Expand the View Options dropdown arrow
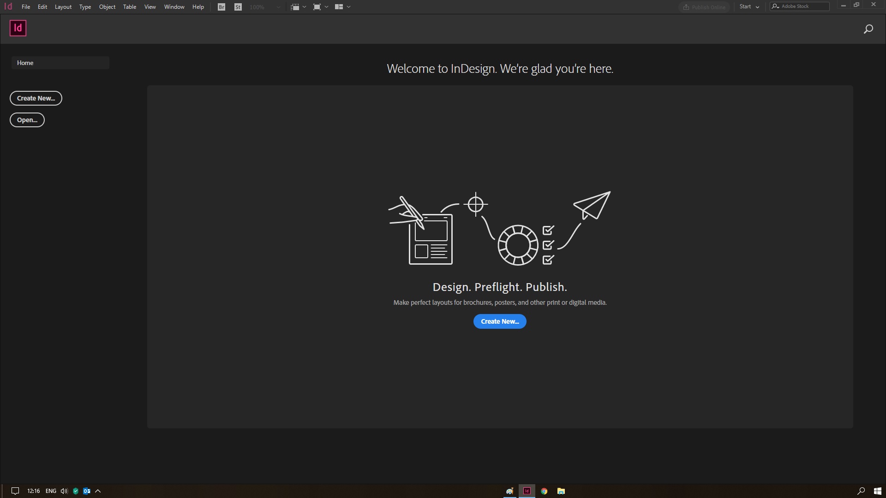 tap(305, 7)
